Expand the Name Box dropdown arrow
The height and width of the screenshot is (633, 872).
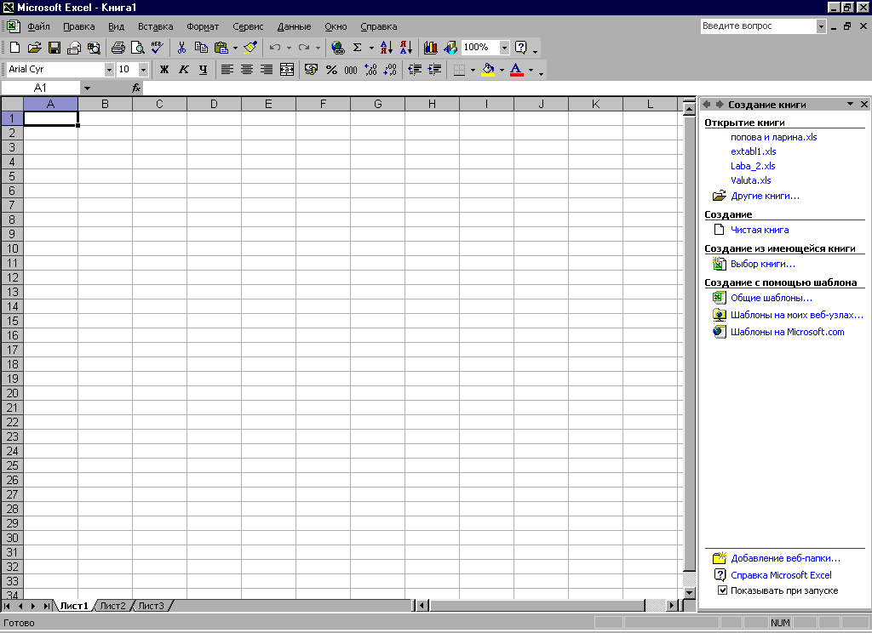pos(87,88)
